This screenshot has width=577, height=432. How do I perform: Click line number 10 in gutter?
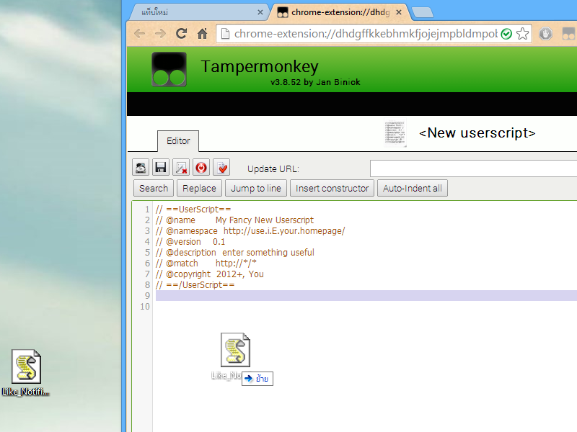[145, 307]
